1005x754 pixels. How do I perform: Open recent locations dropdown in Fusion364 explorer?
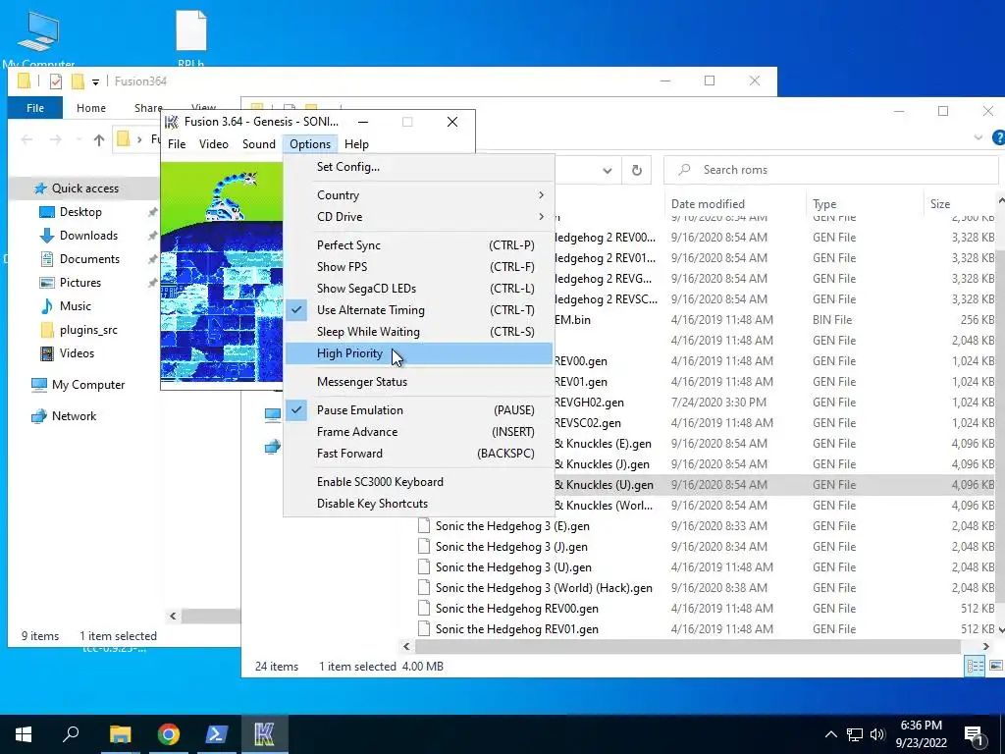click(79, 139)
